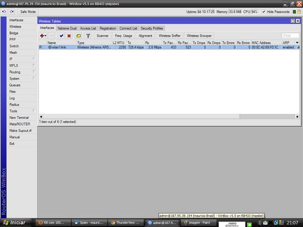Image resolution: width=303 pixels, height=227 pixels.
Task: Sort table by the Name column header
Action: [61, 43]
